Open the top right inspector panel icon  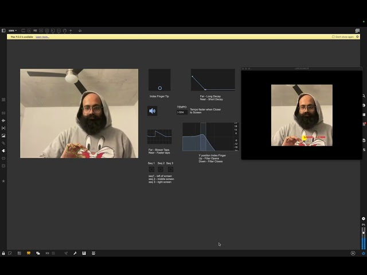[357, 30]
